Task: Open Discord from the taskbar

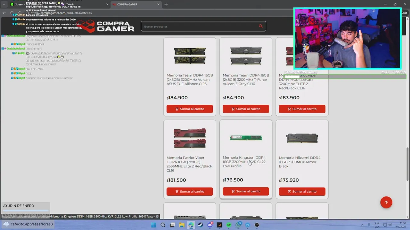Action: click(x=210, y=225)
